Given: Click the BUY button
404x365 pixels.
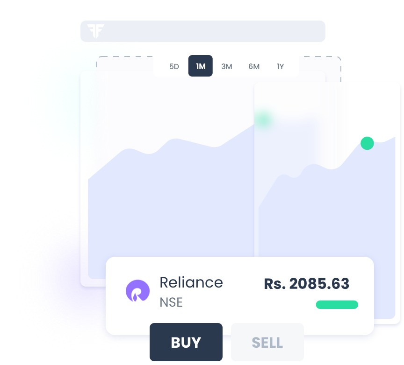Looking at the screenshot, I should (186, 342).
